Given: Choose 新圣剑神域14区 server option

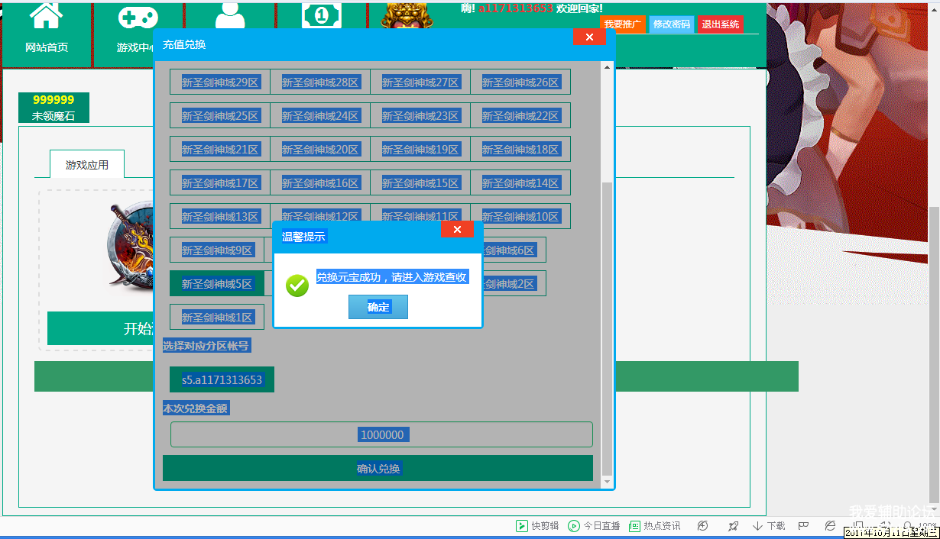Looking at the screenshot, I should click(520, 183).
